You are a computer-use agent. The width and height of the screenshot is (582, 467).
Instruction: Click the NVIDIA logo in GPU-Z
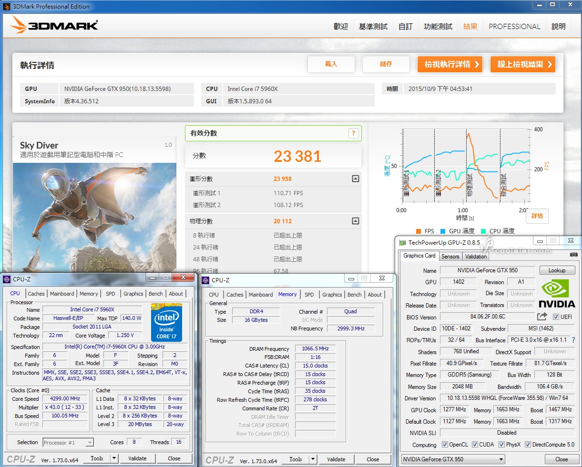pyautogui.click(x=557, y=293)
